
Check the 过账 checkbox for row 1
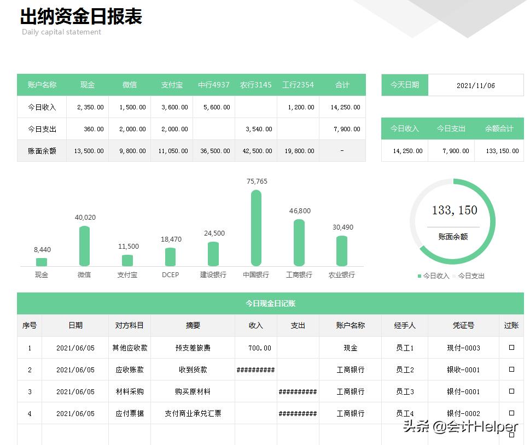coord(511,348)
